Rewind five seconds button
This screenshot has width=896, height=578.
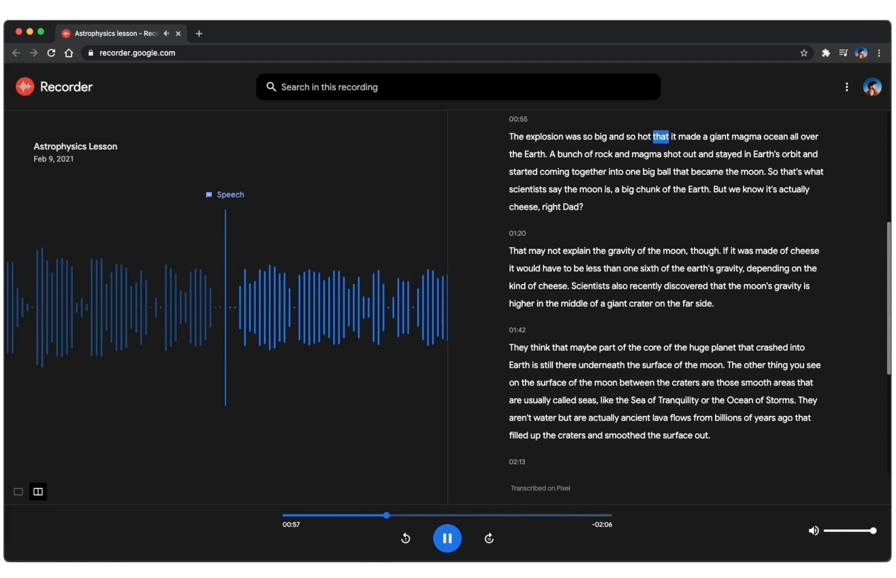405,538
